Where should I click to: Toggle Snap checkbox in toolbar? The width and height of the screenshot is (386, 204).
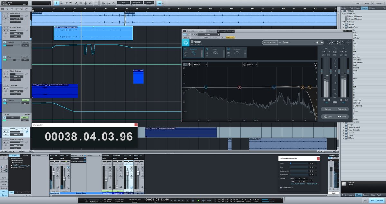tap(131, 5)
